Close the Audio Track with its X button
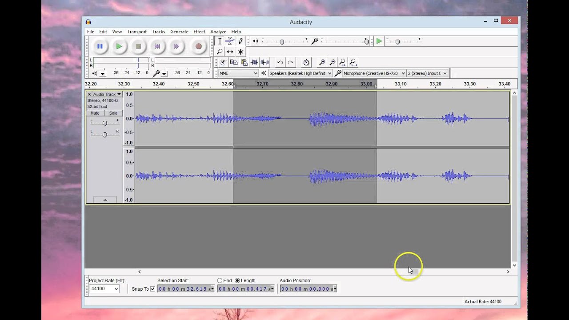569x320 pixels. pyautogui.click(x=89, y=94)
